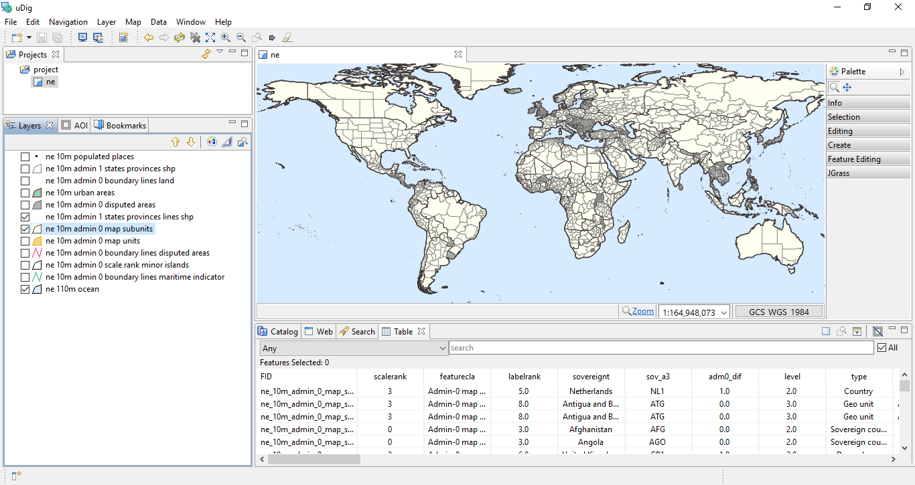Click the Save toolbar icon
This screenshot has height=485, width=915.
pos(42,37)
